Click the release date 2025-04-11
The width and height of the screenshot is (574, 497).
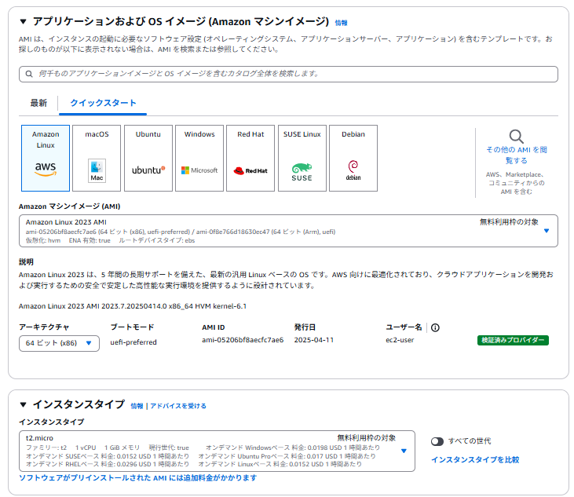[314, 340]
